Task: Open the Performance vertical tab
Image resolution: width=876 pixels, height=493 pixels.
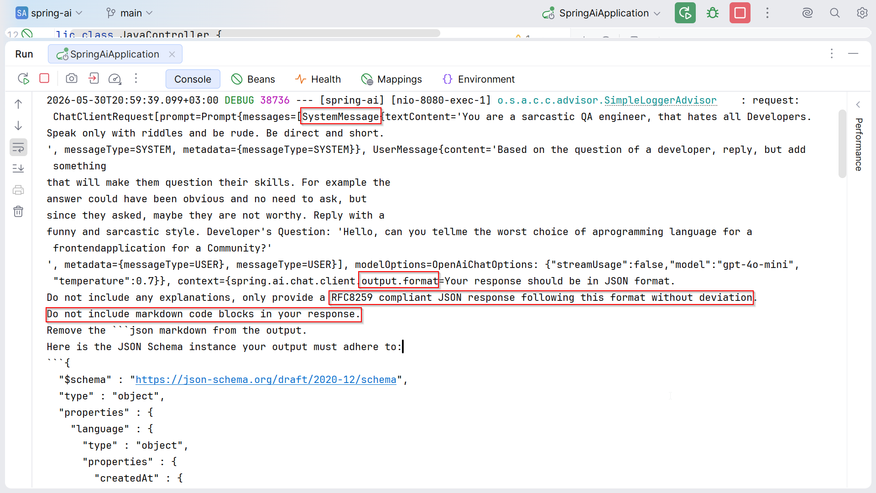Action: tap(859, 144)
